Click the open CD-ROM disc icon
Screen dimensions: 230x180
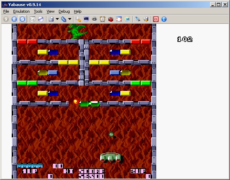[41, 19]
